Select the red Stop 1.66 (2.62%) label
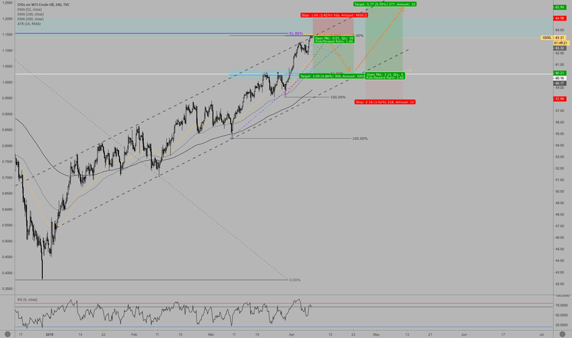This screenshot has height=338, width=572. [x=334, y=15]
